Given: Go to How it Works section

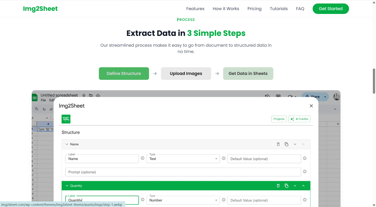Looking at the screenshot, I should click(x=226, y=9).
